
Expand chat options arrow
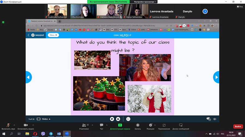tap(107, 125)
